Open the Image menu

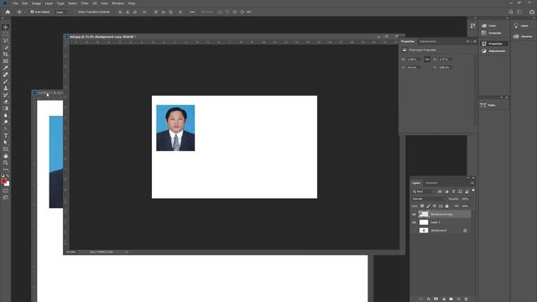click(36, 3)
